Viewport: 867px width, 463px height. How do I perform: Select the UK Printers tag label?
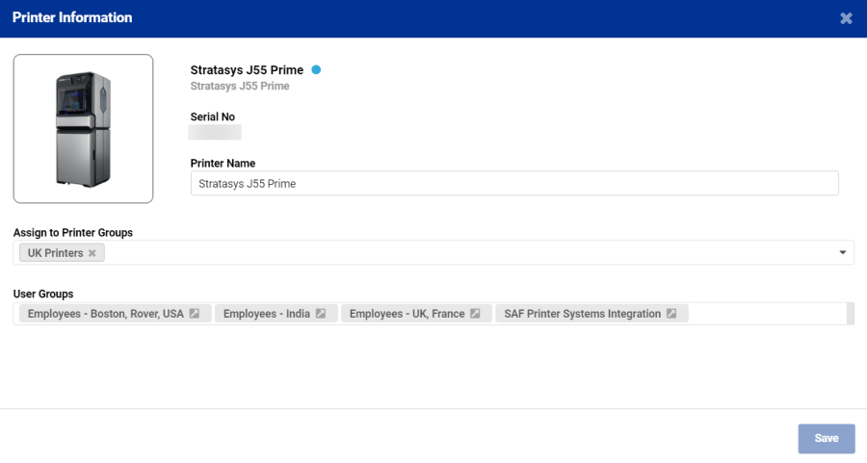[55, 253]
